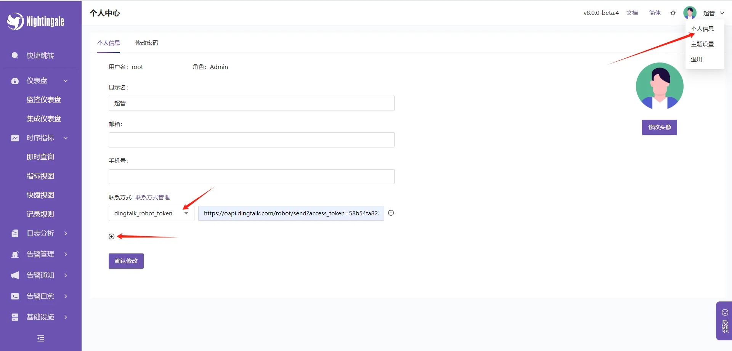Select 主题设置 from the user menu
The image size is (732, 351).
[702, 44]
